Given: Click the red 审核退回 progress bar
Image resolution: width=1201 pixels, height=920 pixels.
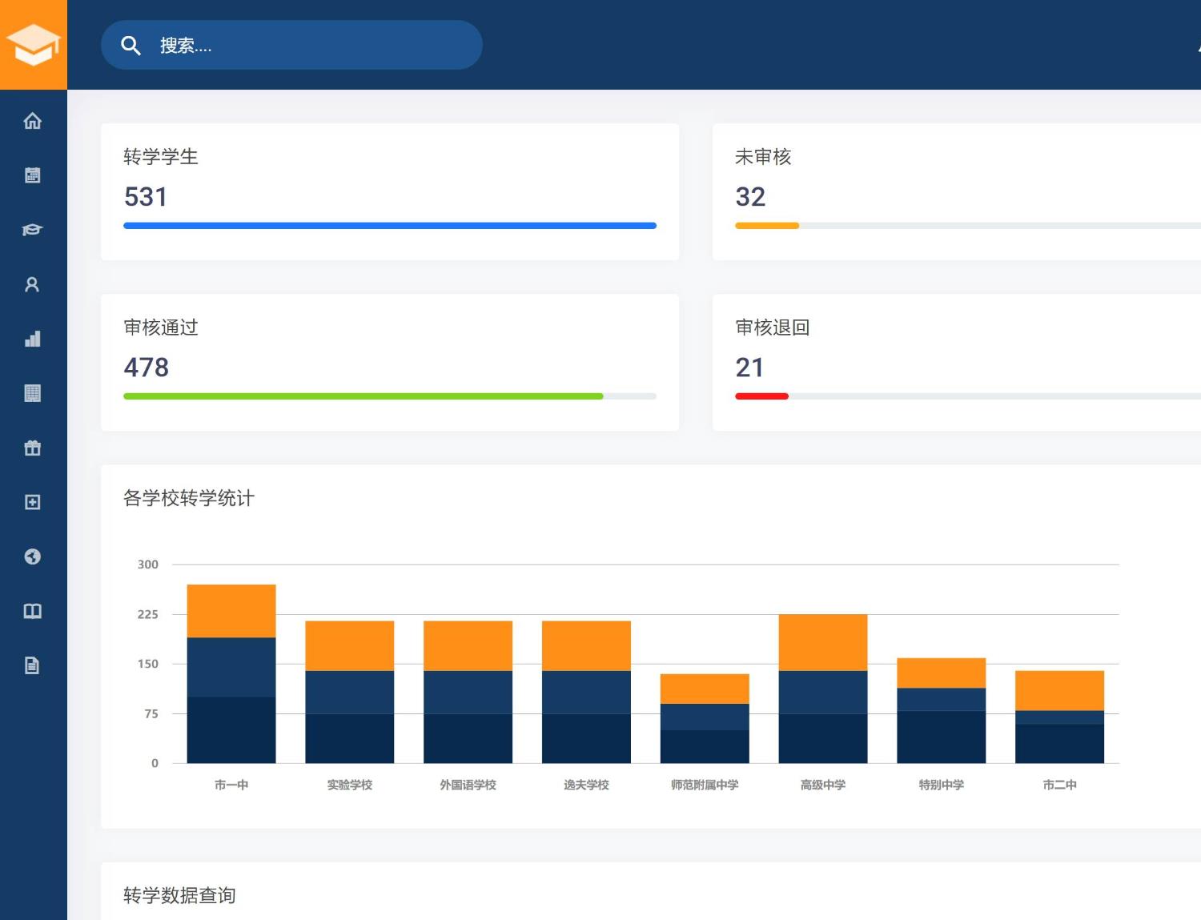Looking at the screenshot, I should (x=761, y=396).
